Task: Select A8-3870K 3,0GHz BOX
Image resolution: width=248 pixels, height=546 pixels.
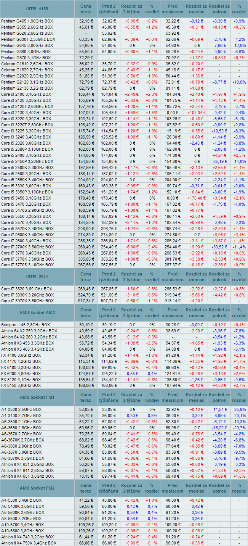Action: point(23,459)
